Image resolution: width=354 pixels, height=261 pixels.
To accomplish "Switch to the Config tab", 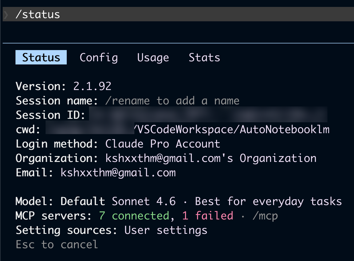I will pos(99,58).
